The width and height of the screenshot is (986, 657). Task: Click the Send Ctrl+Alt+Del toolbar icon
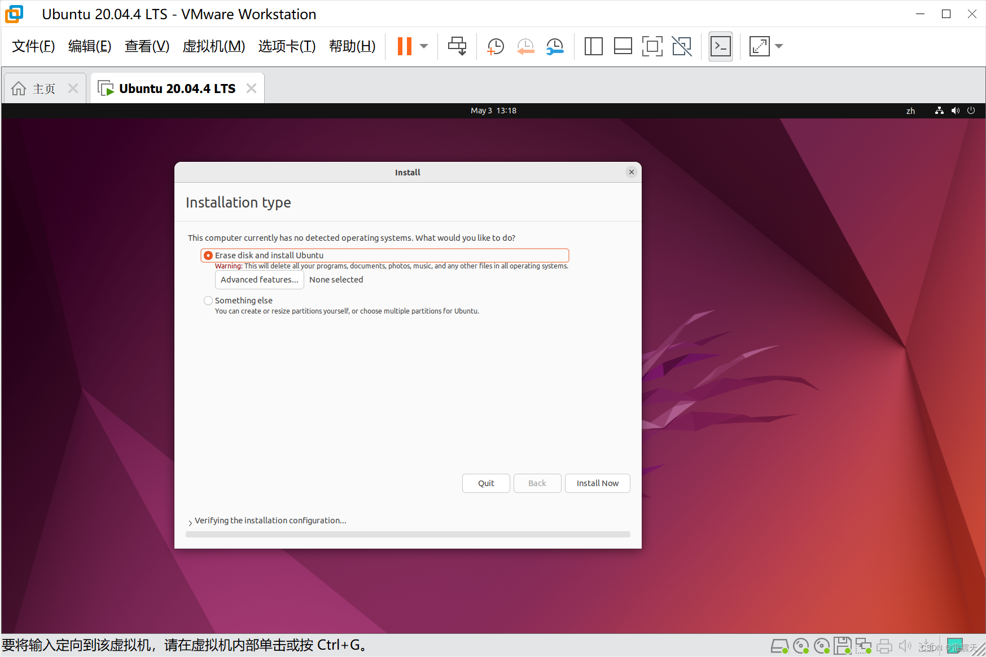457,46
